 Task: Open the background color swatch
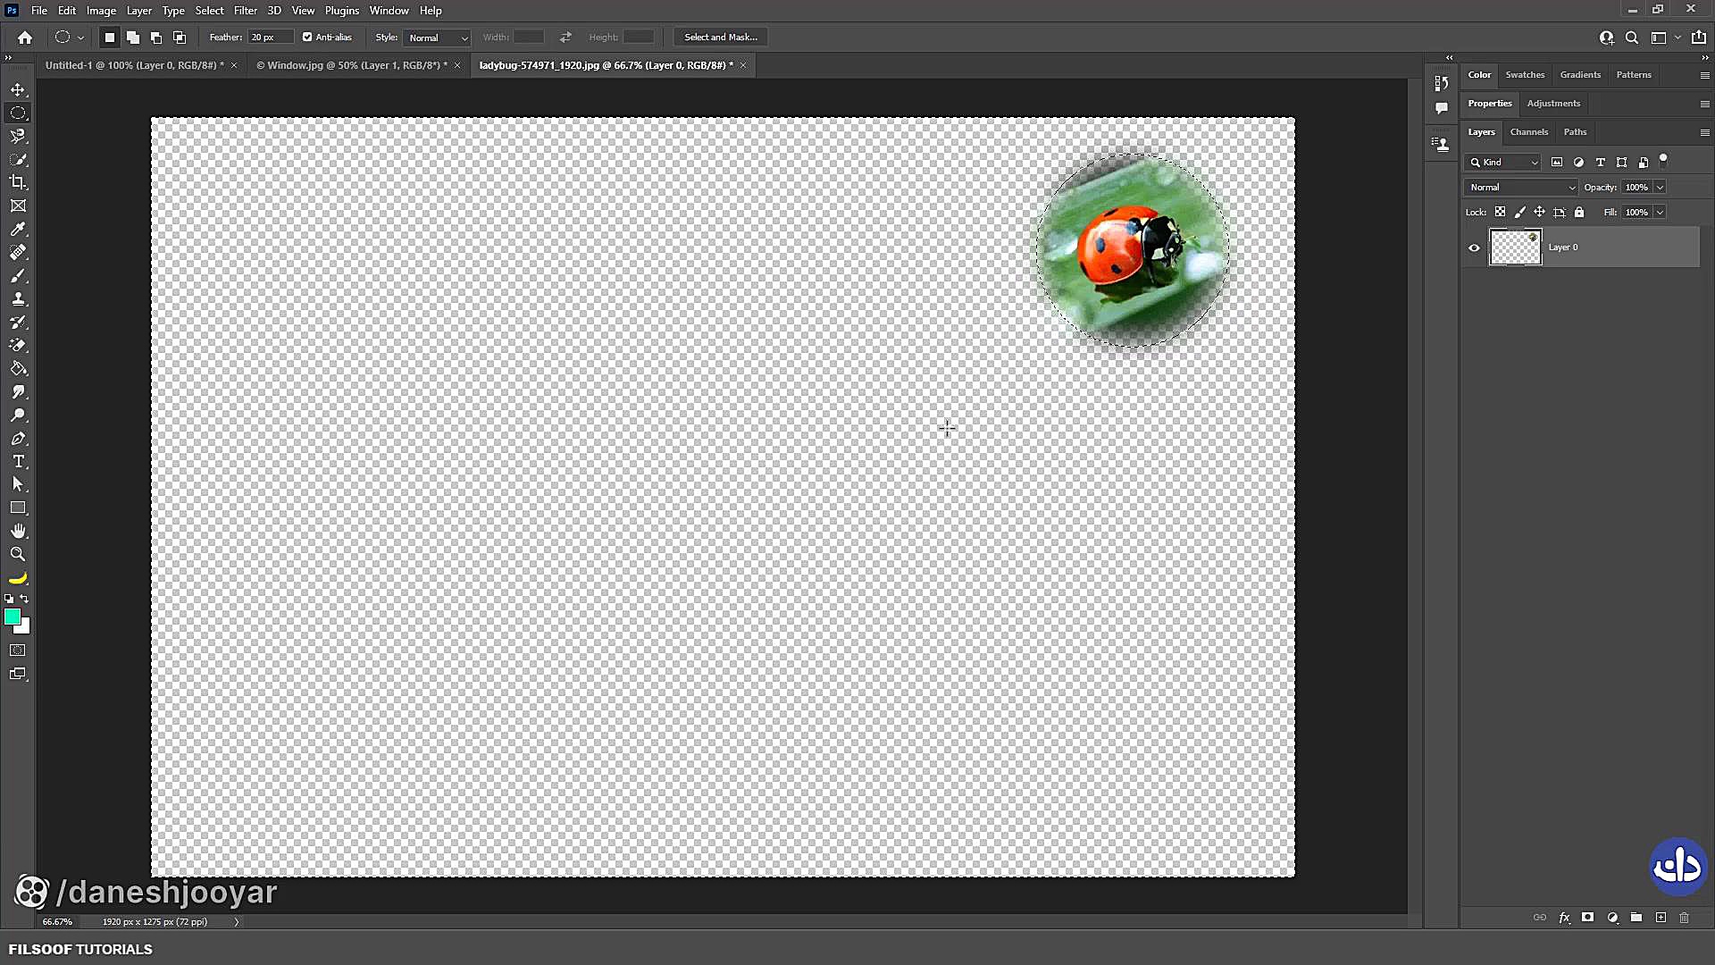[x=25, y=629]
